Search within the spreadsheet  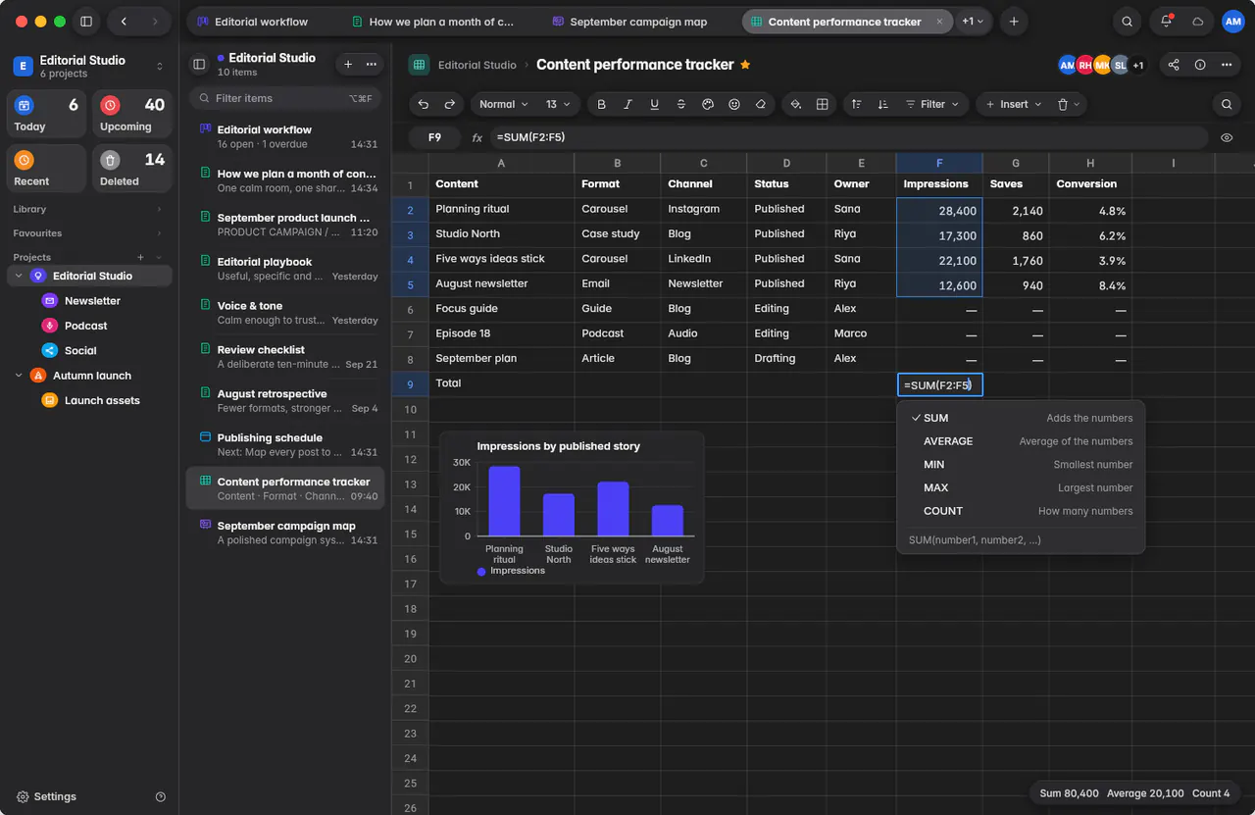1227,104
